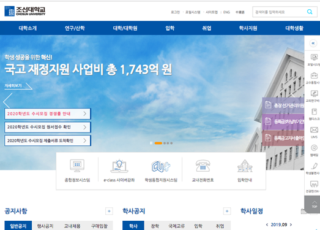The height and width of the screenshot is (230, 320).
Task: Open 학사지원 menu
Action: 248,28
